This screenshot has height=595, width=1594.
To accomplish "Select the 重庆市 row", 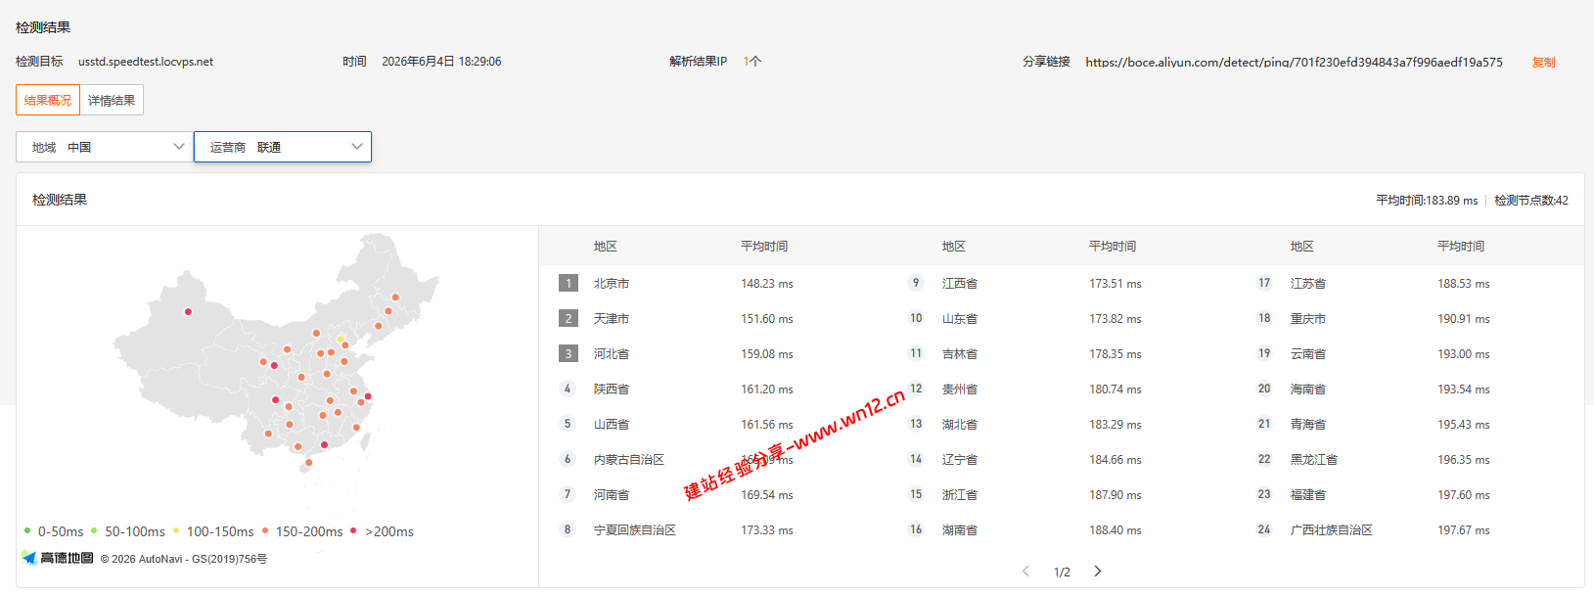I will click(x=1410, y=318).
